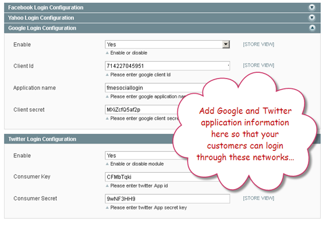Click 'Enable or disable module' hint text
326x231 pixels.
(137, 164)
